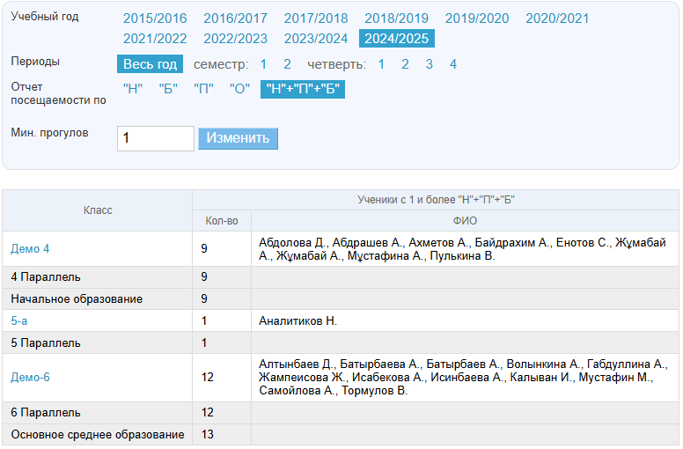Viewport: 683px width, 449px height.
Task: Select the active 2024/2025 year
Action: [x=396, y=39]
